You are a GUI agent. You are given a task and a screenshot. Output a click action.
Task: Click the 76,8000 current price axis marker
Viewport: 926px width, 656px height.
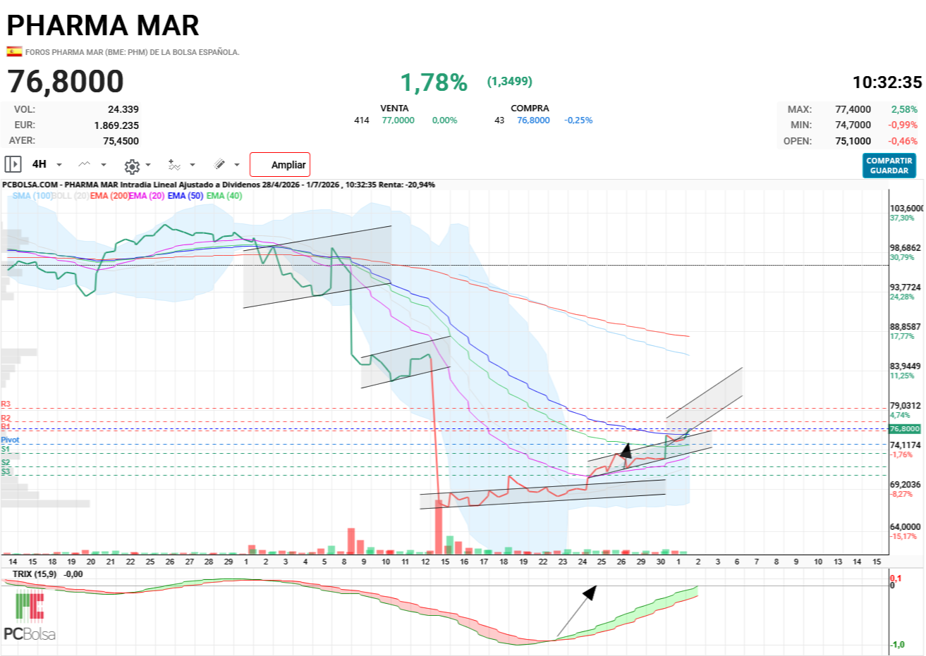pos(905,428)
